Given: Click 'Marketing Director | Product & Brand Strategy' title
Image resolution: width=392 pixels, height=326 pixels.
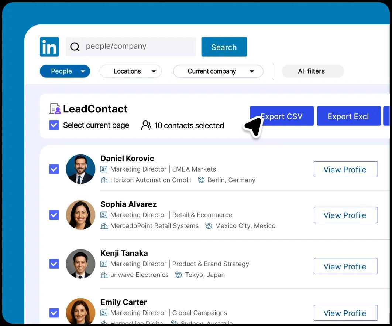Looking at the screenshot, I should click(x=180, y=264).
